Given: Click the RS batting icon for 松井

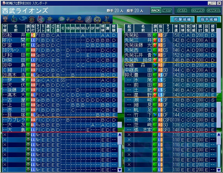Looking at the screenshot, I should coord(33,35).
